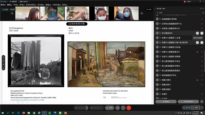This screenshot has height=115, width=205.
Task: Click the 全部靜音 mute all button
Action: click(x=166, y=101)
